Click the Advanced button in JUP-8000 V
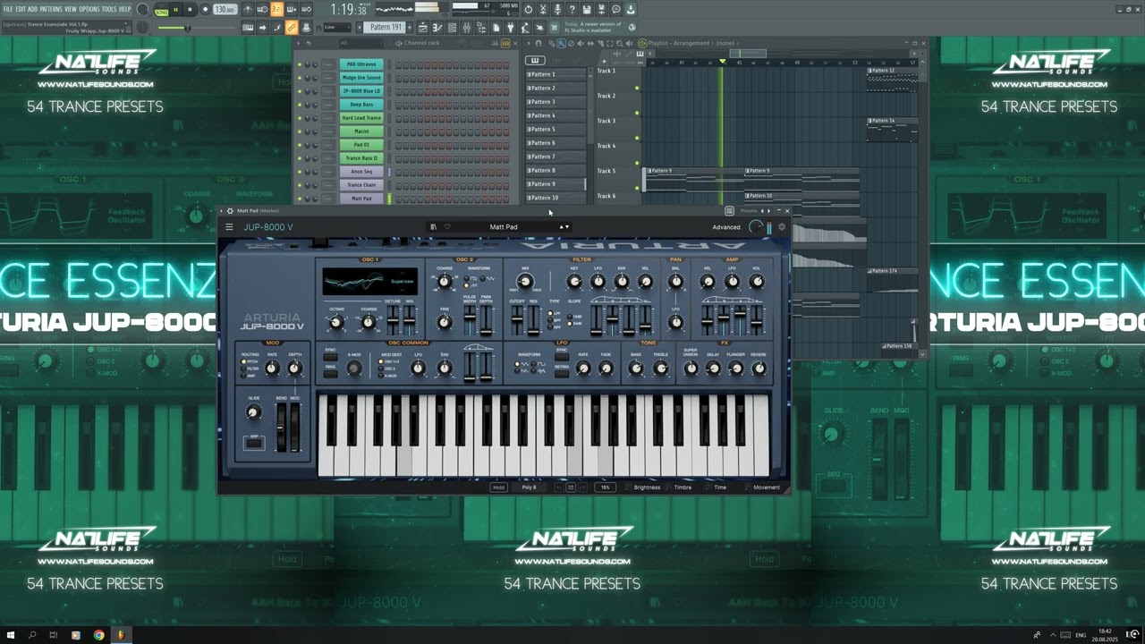1145x644 pixels. click(x=726, y=227)
